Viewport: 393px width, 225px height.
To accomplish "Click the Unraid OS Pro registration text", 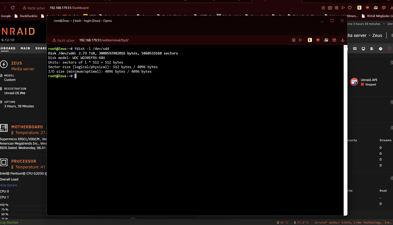I will click(15, 93).
